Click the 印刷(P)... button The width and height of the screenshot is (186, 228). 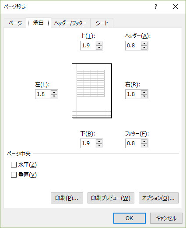tap(67, 198)
